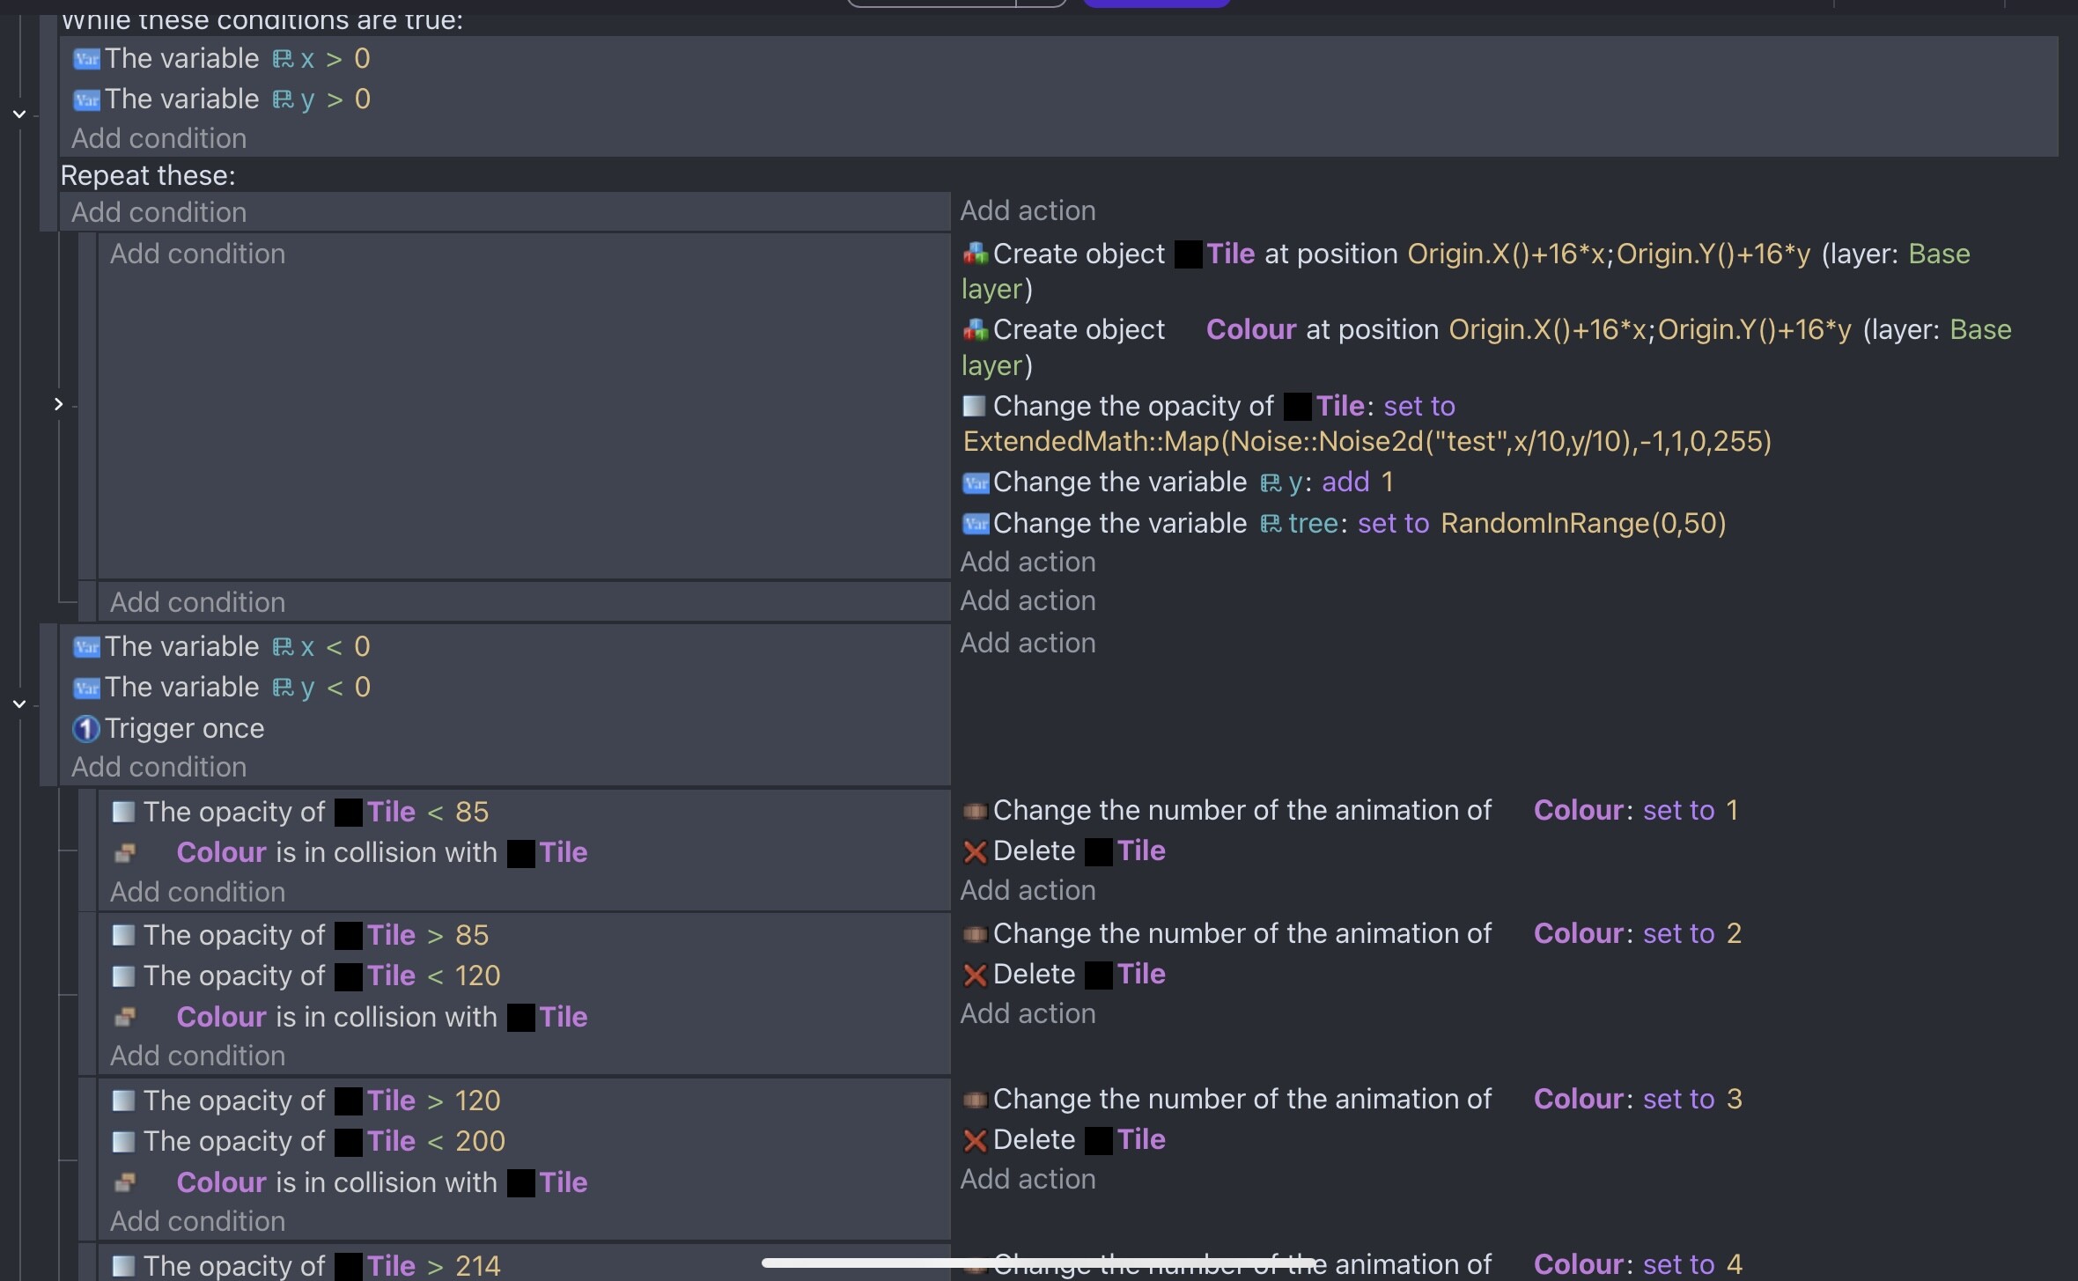2078x1281 pixels.
Task: Click collision icon in the 'Tile < 200' event
Action: [x=125, y=1182]
